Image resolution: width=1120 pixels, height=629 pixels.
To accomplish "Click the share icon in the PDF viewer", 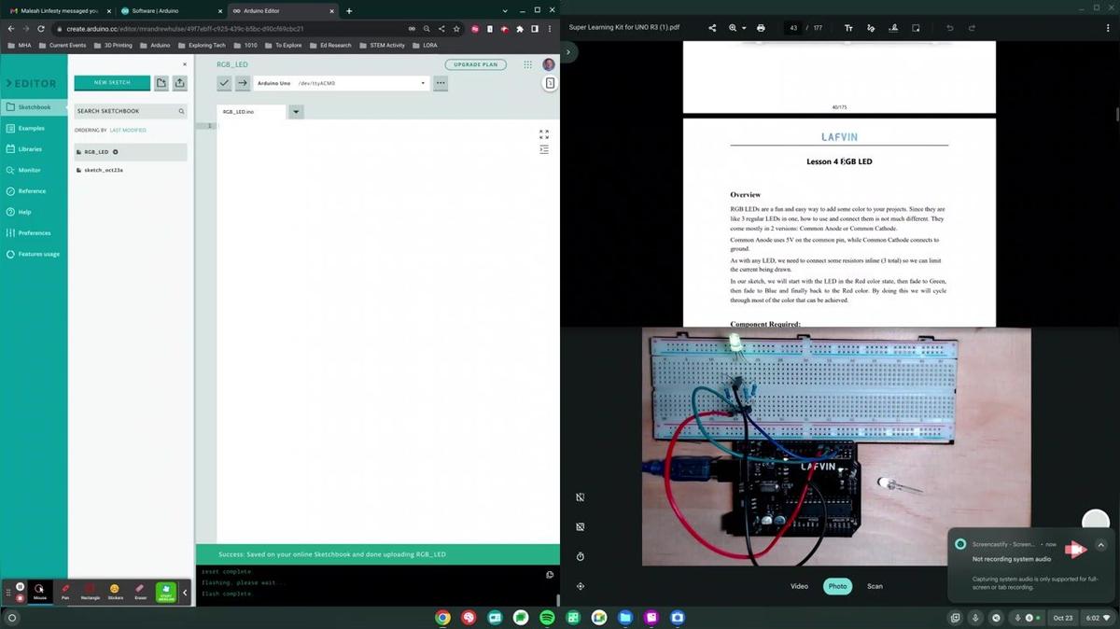I will coord(712,28).
